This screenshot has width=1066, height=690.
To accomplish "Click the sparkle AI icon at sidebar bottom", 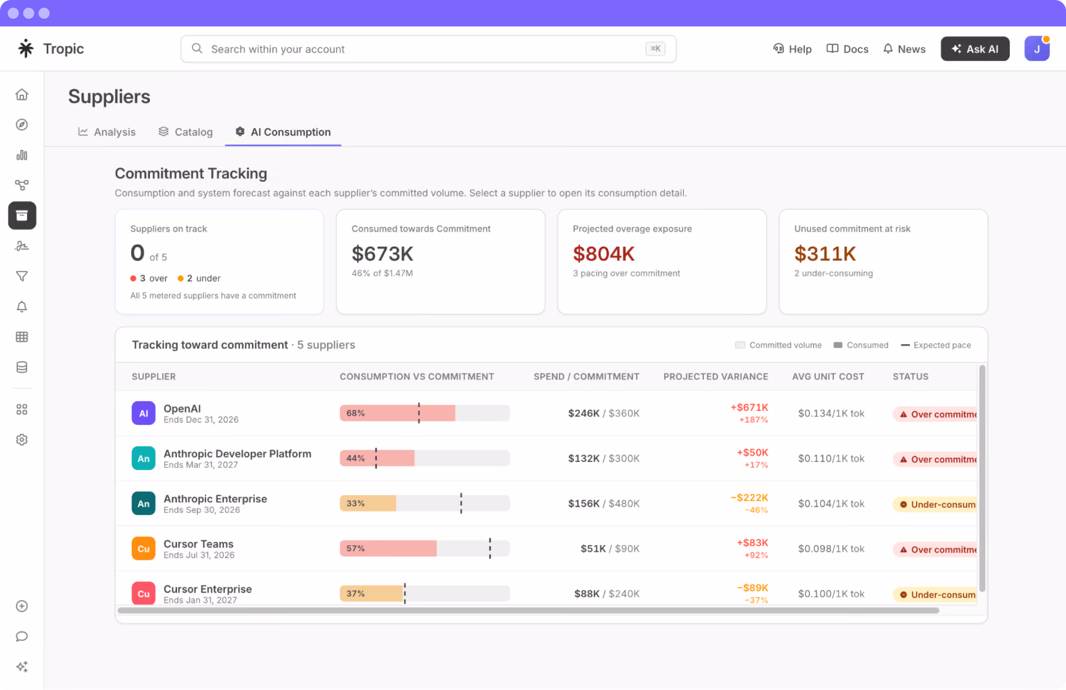I will (x=22, y=667).
